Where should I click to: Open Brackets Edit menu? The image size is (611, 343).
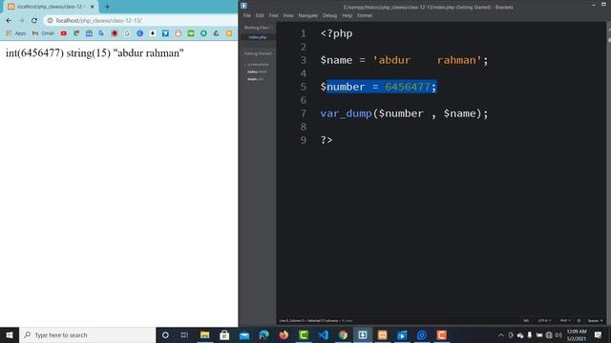[260, 15]
